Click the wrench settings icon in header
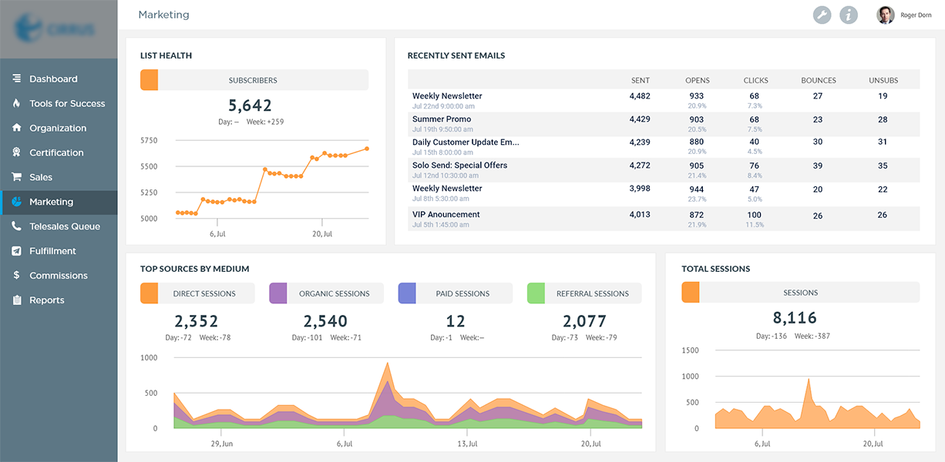Screen dimensions: 945x462 tap(822, 15)
